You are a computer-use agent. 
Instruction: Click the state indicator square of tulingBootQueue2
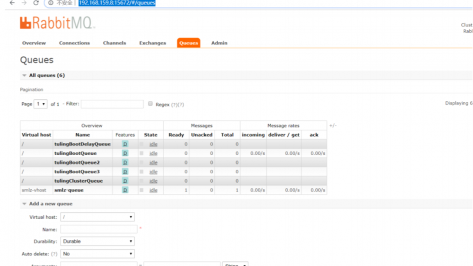[141, 162]
